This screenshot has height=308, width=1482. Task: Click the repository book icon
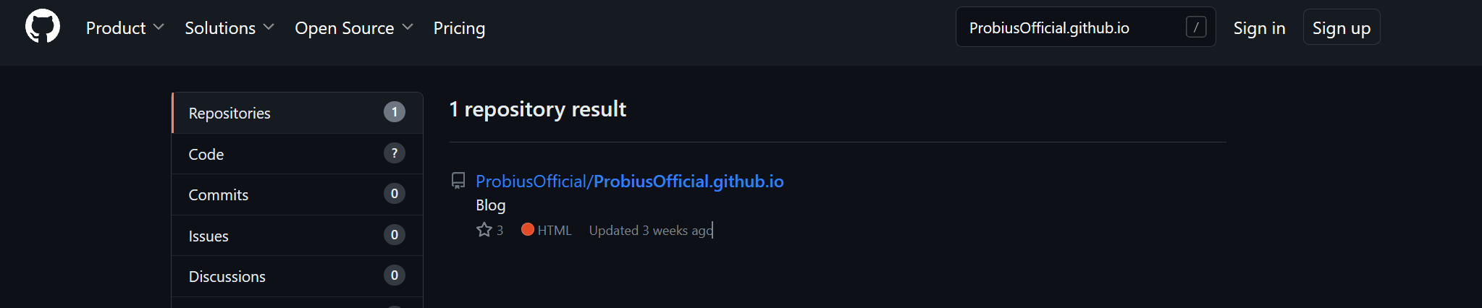(x=458, y=181)
